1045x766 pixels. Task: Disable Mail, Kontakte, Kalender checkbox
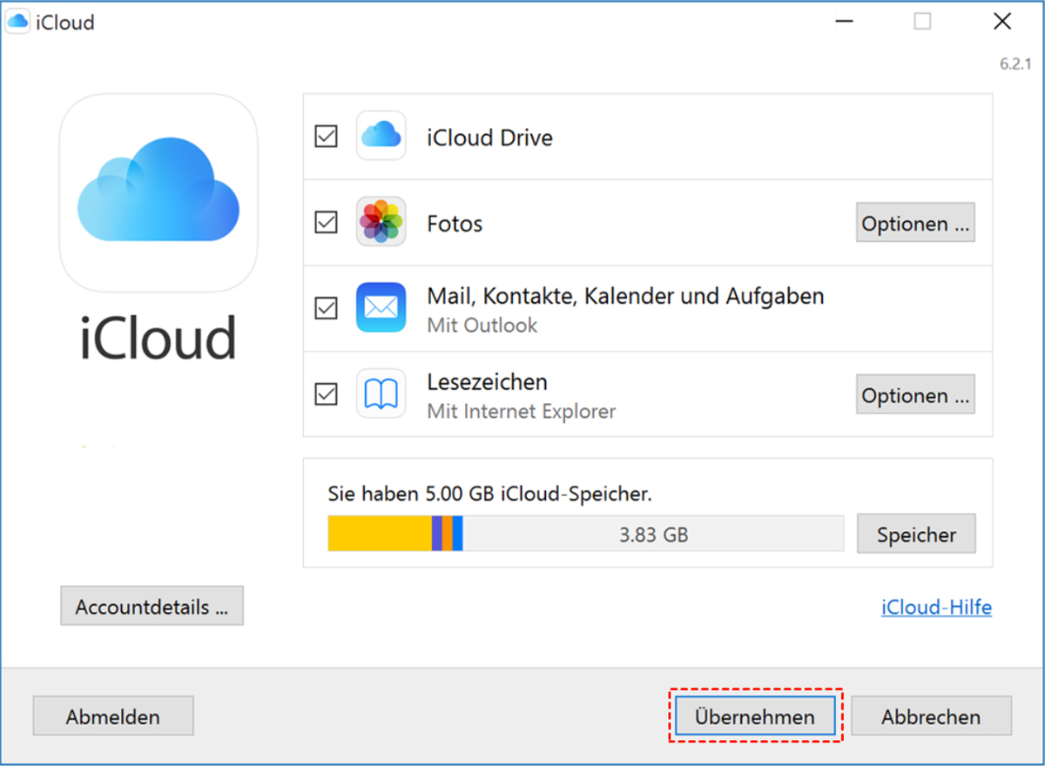tap(326, 308)
